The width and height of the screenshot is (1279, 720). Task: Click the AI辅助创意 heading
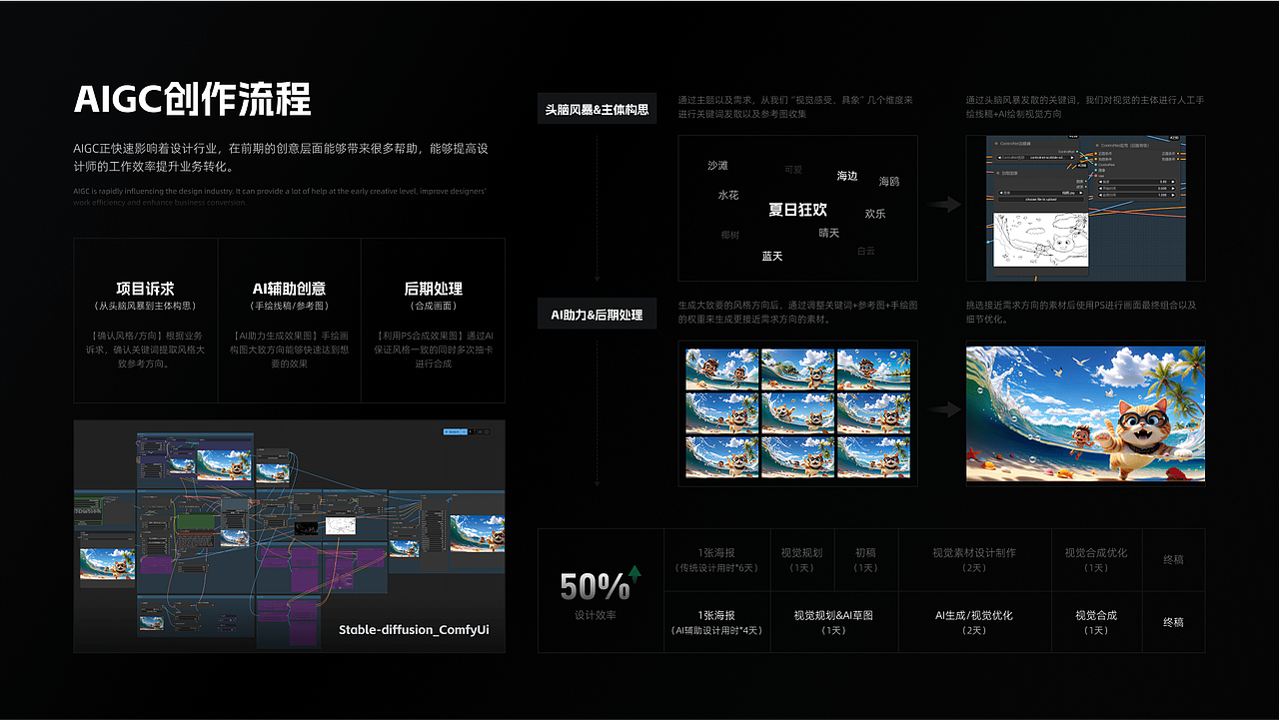pyautogui.click(x=289, y=289)
